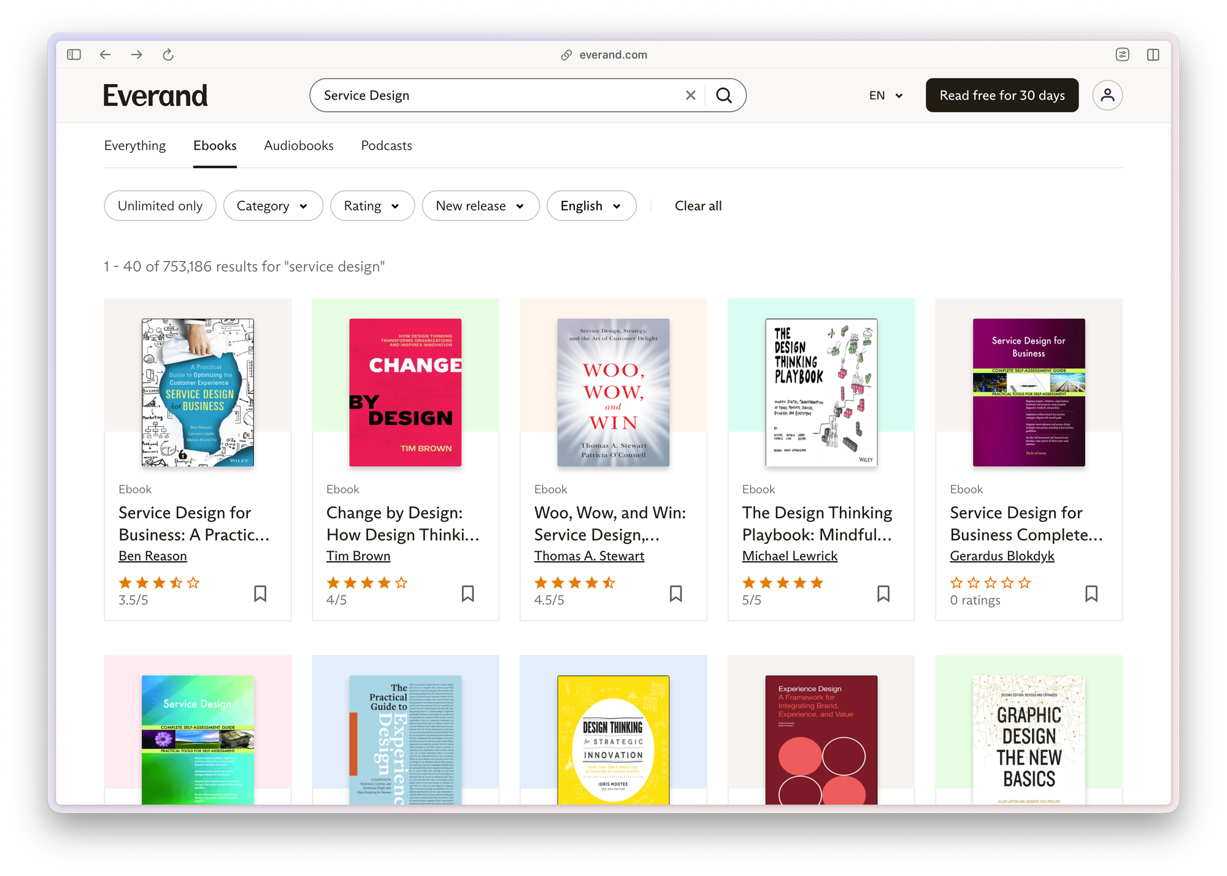Toggle the browser sidebar panel icon
Viewport: 1227px width, 876px height.
click(x=74, y=55)
